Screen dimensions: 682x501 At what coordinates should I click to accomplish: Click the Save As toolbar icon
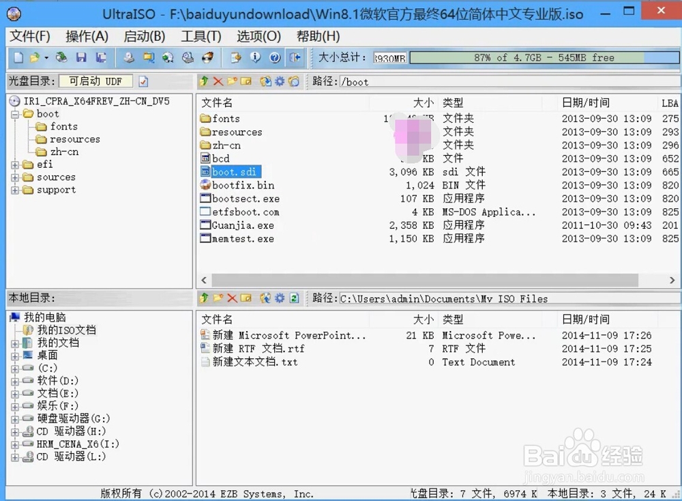[102, 57]
